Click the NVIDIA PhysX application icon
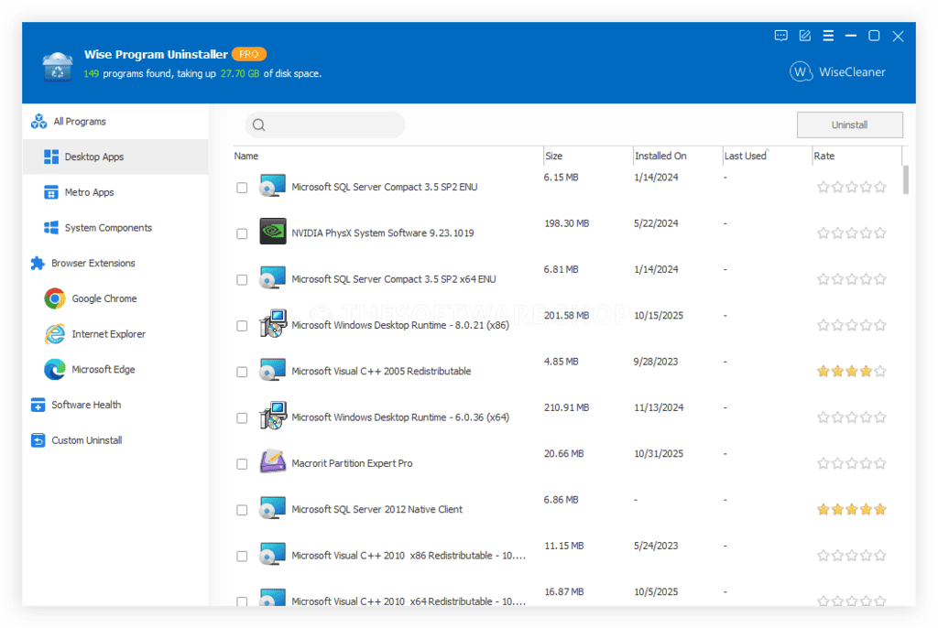 point(272,232)
